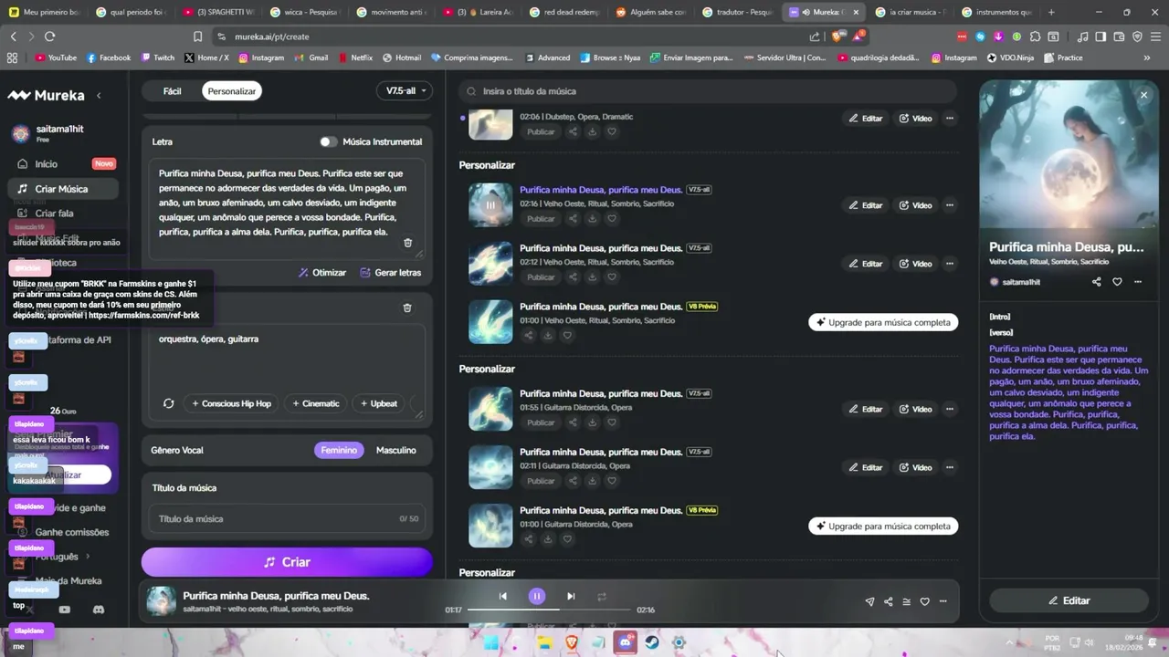The width and height of the screenshot is (1169, 657).
Task: Pause playback in the bottom player
Action: 537,596
